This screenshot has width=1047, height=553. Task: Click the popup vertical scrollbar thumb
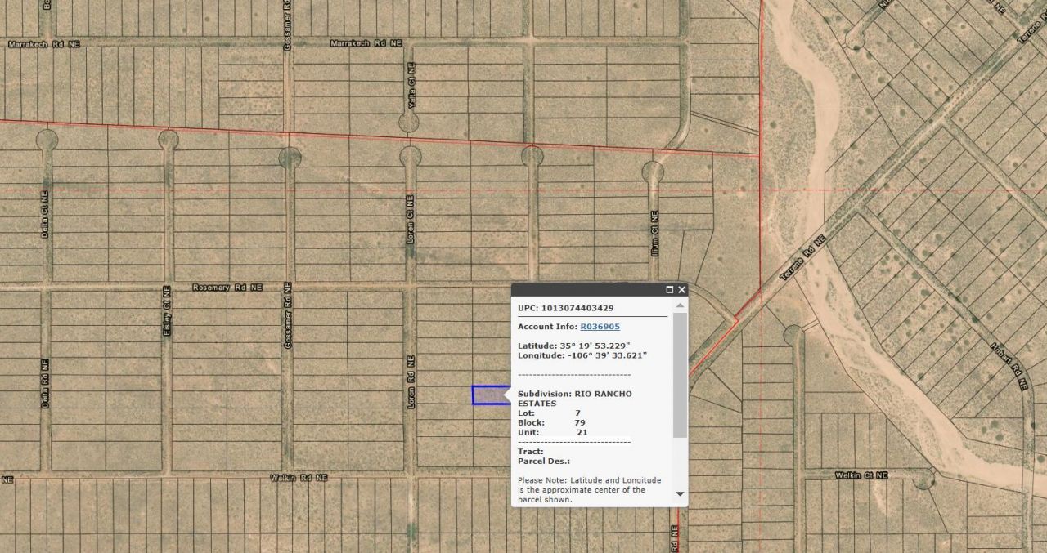tap(680, 374)
